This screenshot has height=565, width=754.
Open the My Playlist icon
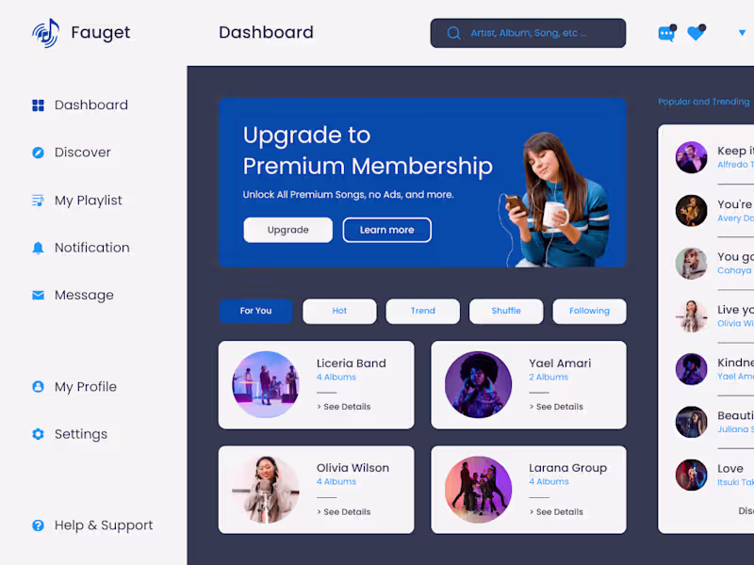pyautogui.click(x=38, y=201)
